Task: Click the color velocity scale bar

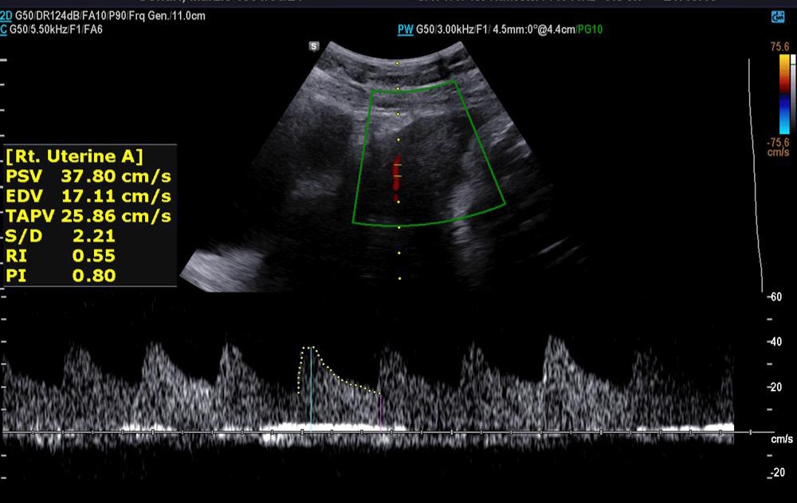Action: tap(783, 93)
